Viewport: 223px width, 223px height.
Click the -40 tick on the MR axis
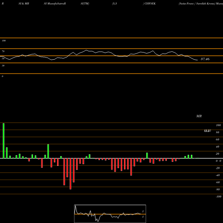pos(218,175)
